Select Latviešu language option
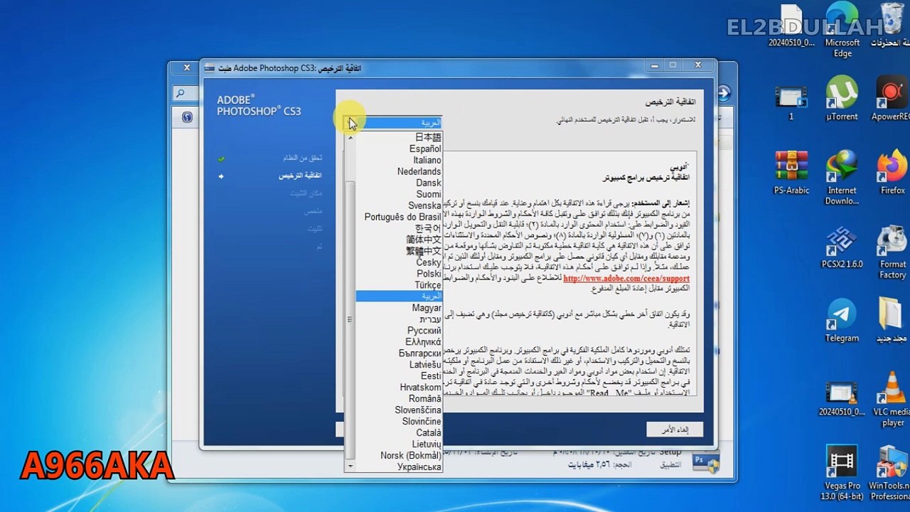Viewport: 910px width, 512px height. pos(425,365)
